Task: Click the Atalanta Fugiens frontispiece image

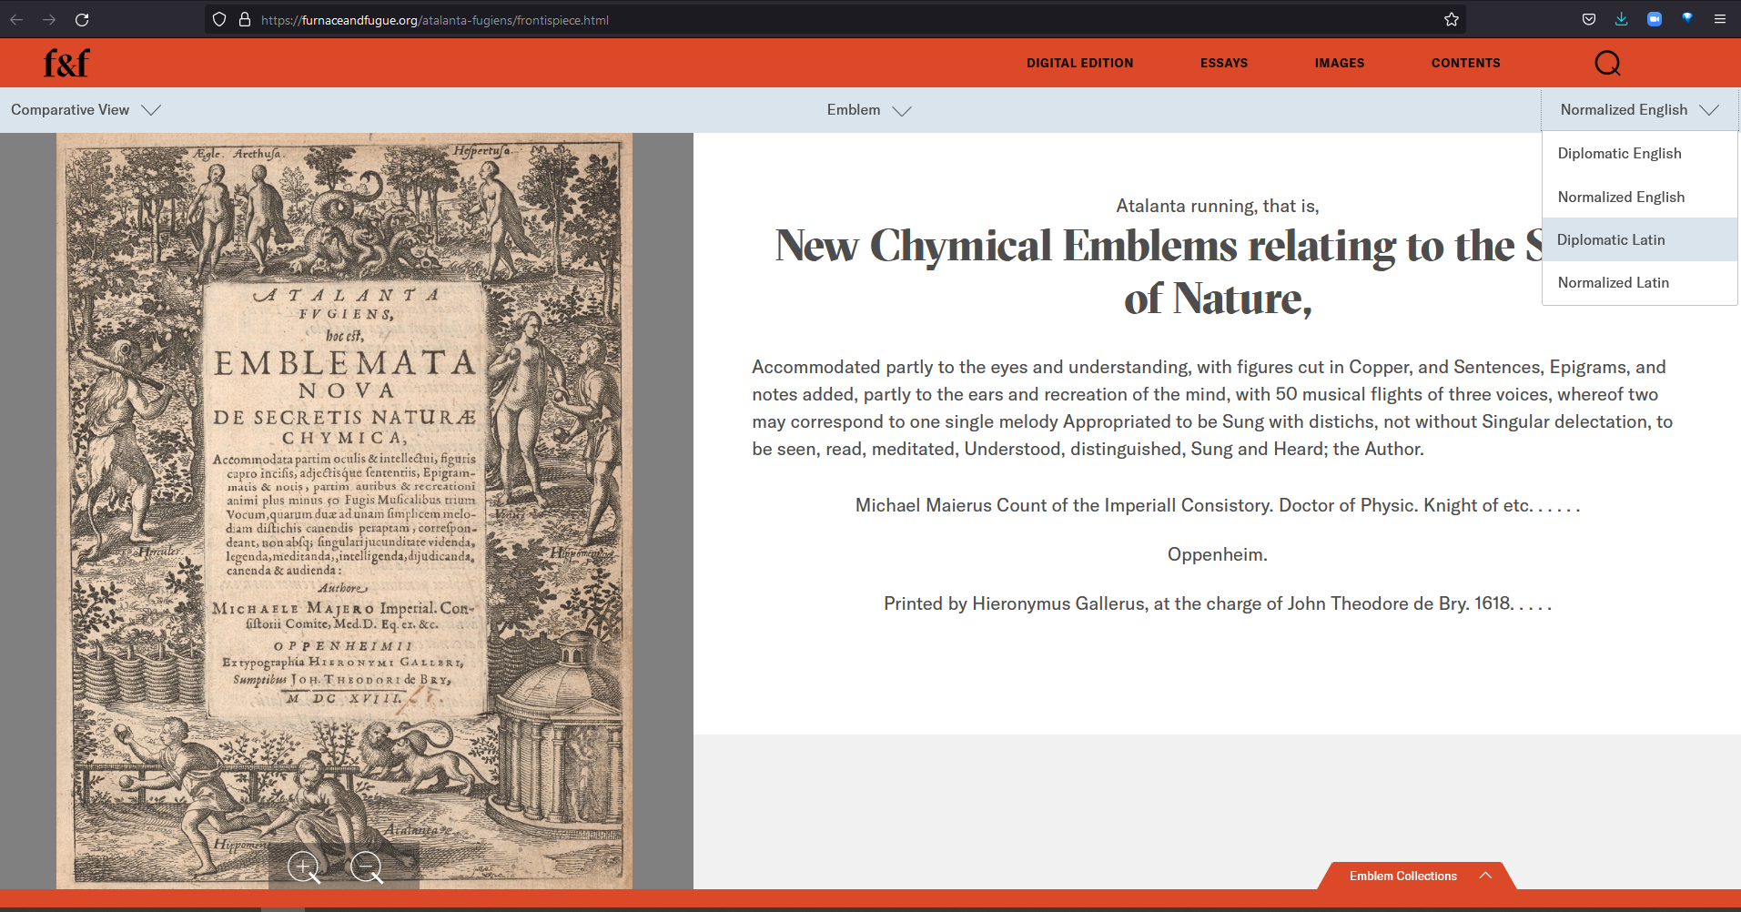Action: pyautogui.click(x=345, y=511)
